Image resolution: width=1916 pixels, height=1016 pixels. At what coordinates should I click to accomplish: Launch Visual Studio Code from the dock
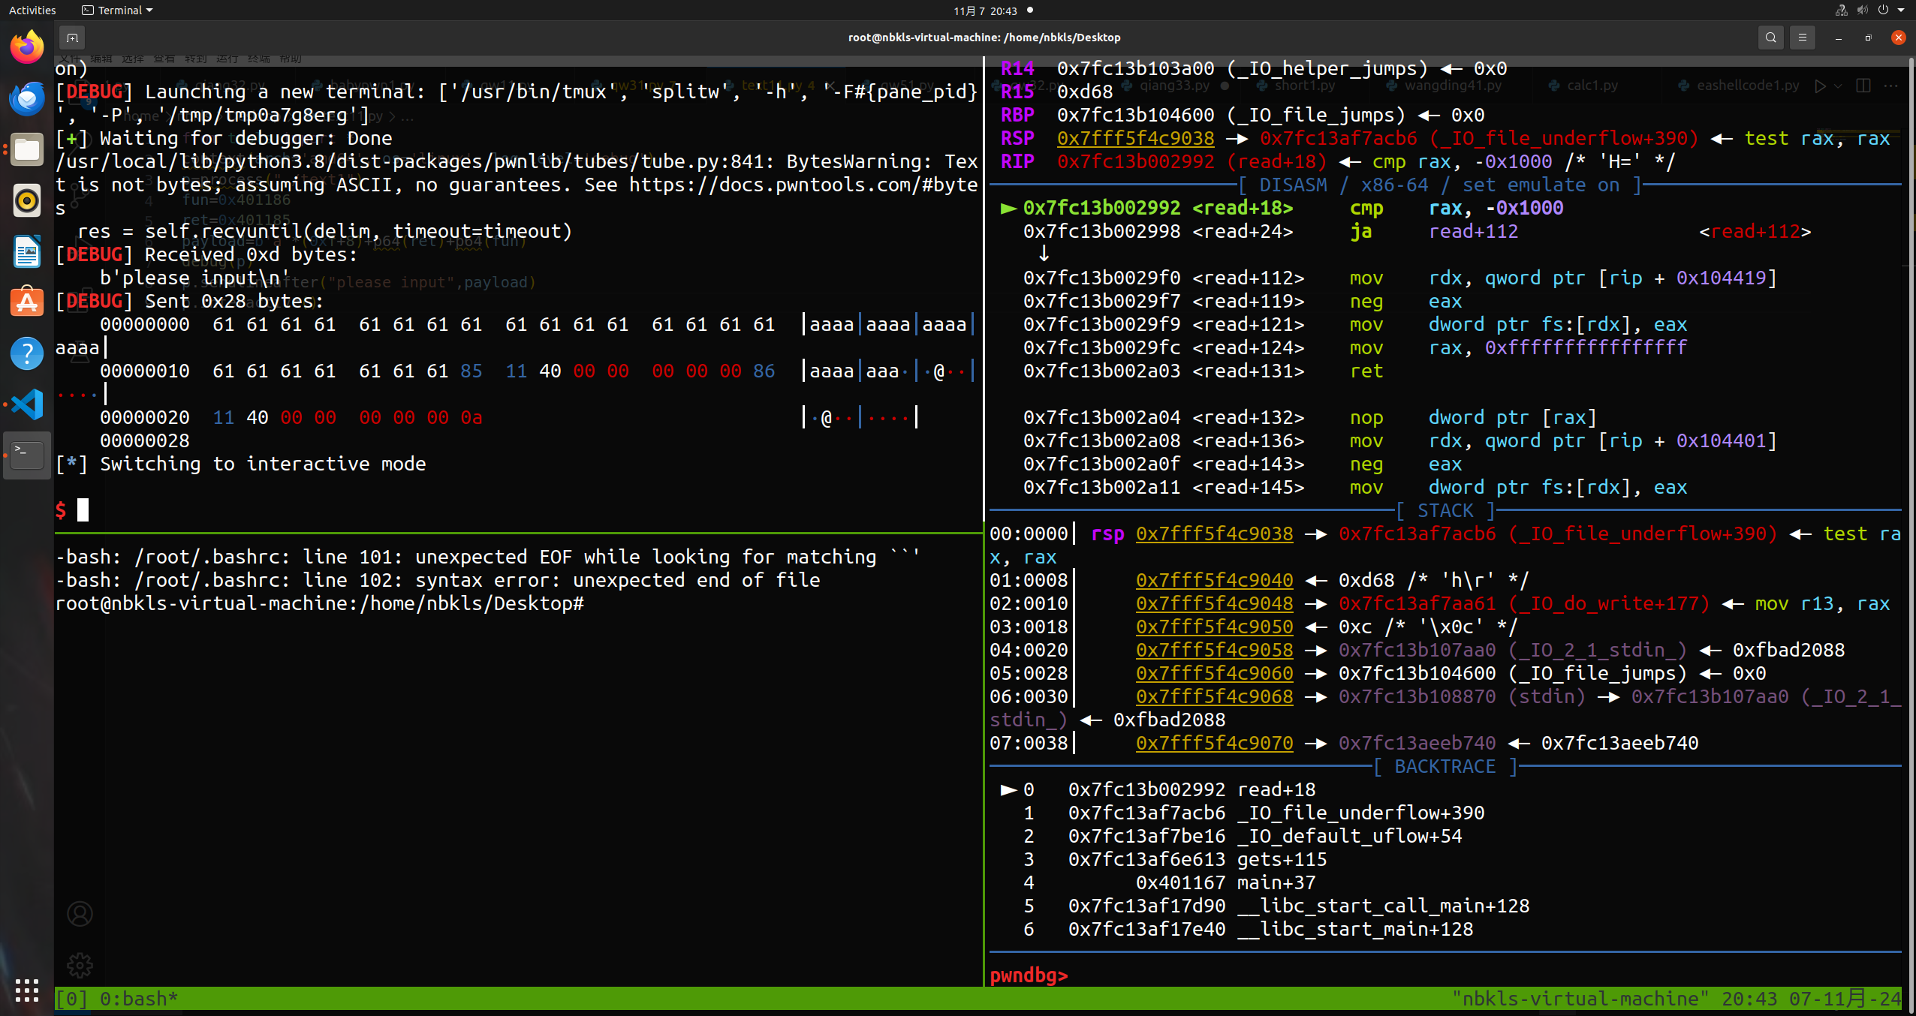(26, 404)
